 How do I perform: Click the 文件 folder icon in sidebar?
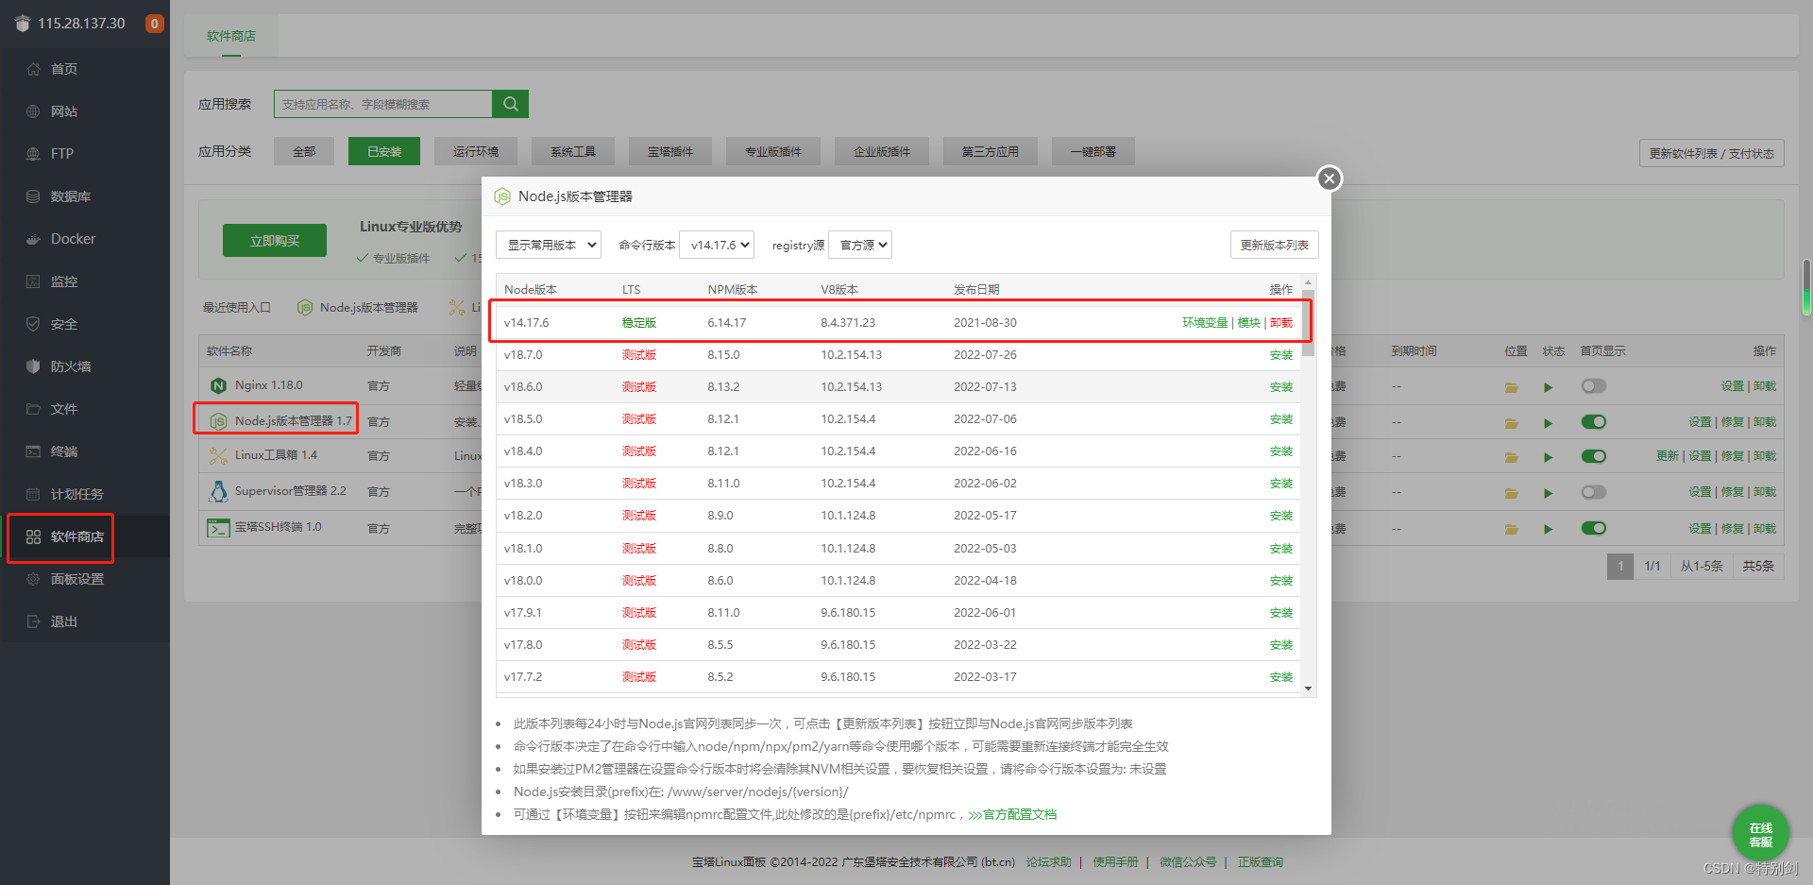(x=33, y=409)
